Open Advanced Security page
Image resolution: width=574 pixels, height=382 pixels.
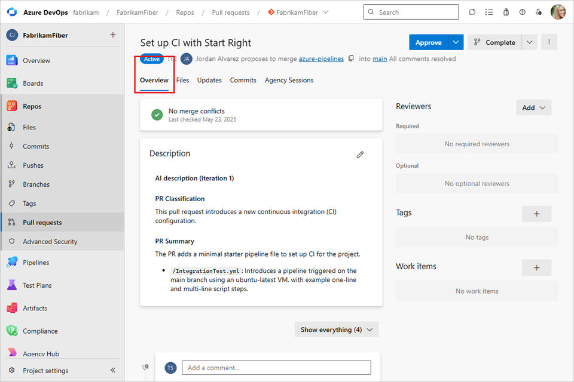(50, 241)
